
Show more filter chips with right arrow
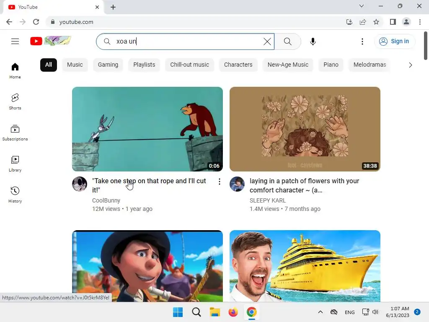[x=410, y=65]
